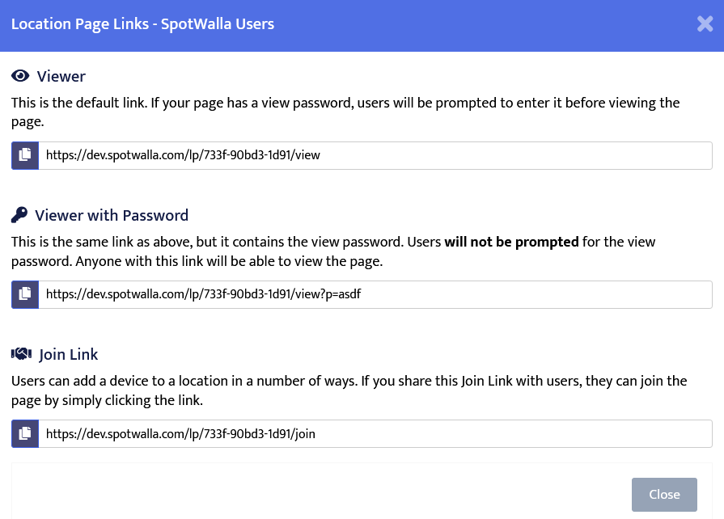The width and height of the screenshot is (724, 519).
Task: Click the handshake icon beside Join Link
Action: pyautogui.click(x=21, y=355)
